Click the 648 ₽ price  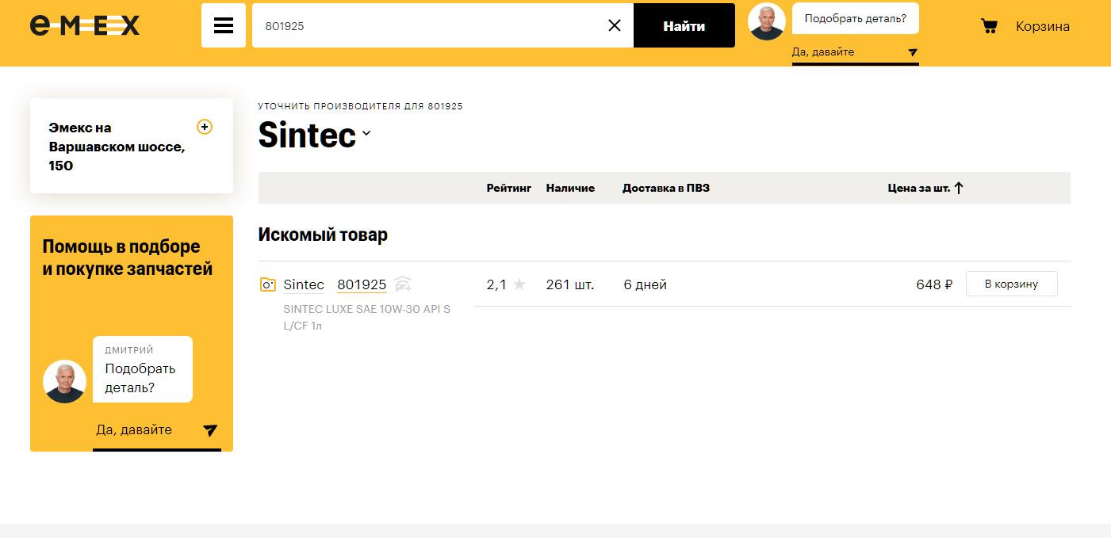(934, 284)
